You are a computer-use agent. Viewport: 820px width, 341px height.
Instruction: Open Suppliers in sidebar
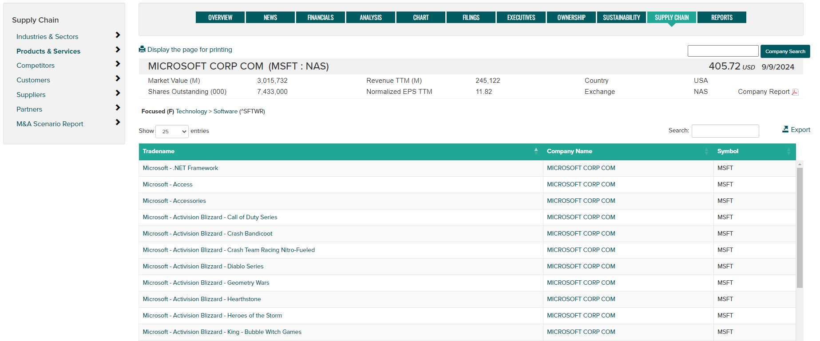(31, 95)
